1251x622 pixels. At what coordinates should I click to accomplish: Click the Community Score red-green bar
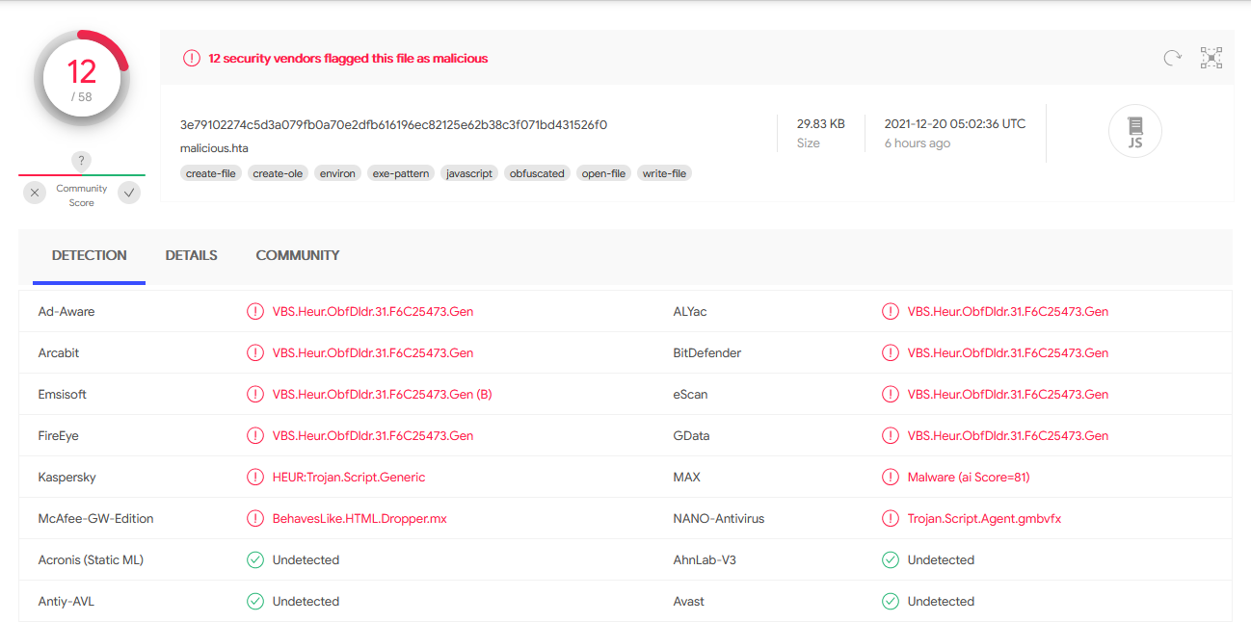tap(82, 175)
